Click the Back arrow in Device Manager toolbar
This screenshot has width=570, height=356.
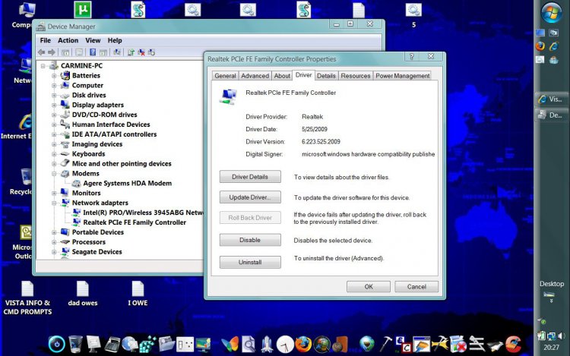point(42,52)
